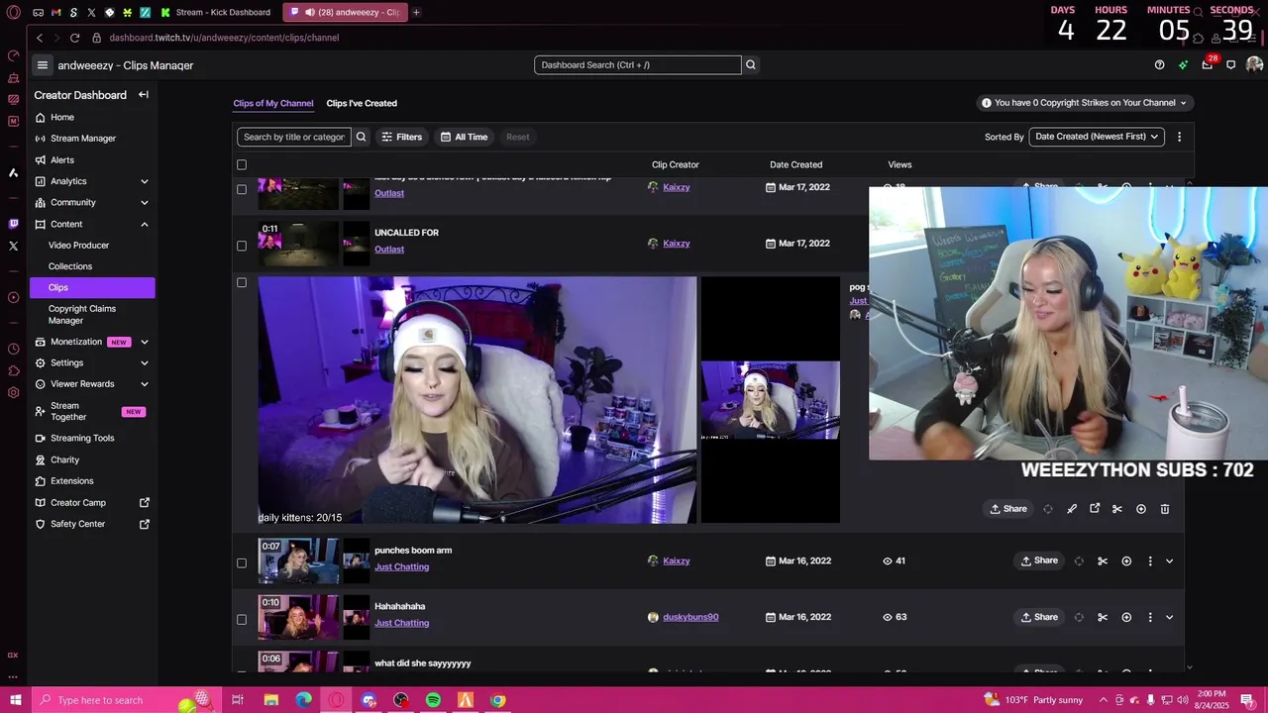The height and width of the screenshot is (713, 1268).
Task: Expand the copyright strikes notice dropdown
Action: tap(1085, 103)
